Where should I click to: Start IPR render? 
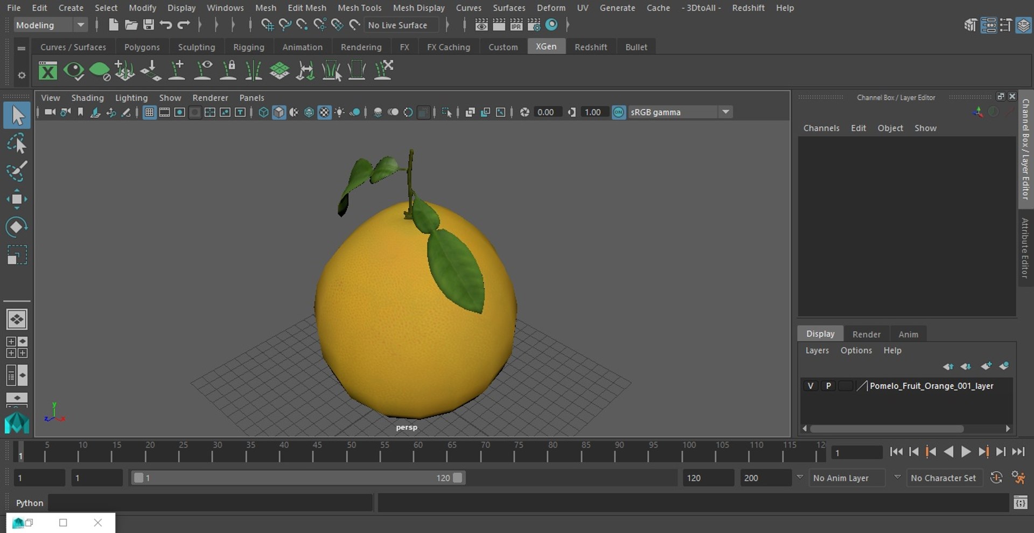(516, 25)
